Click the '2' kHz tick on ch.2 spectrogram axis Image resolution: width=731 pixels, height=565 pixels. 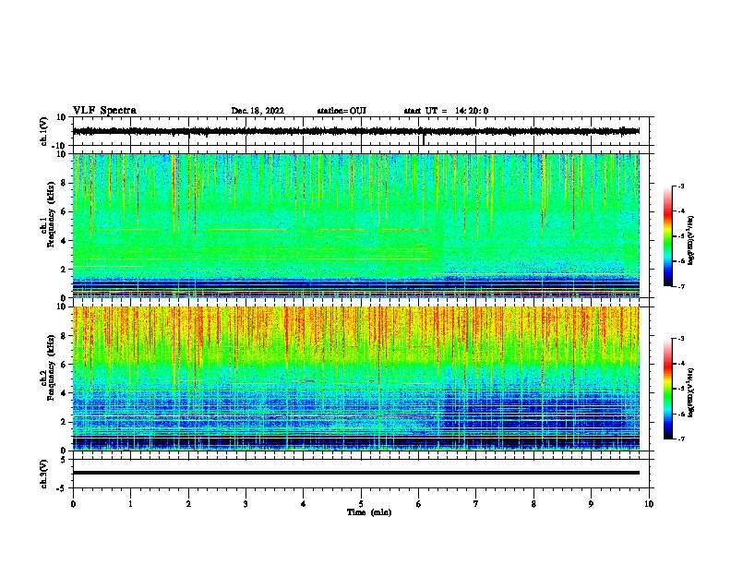[65, 422]
